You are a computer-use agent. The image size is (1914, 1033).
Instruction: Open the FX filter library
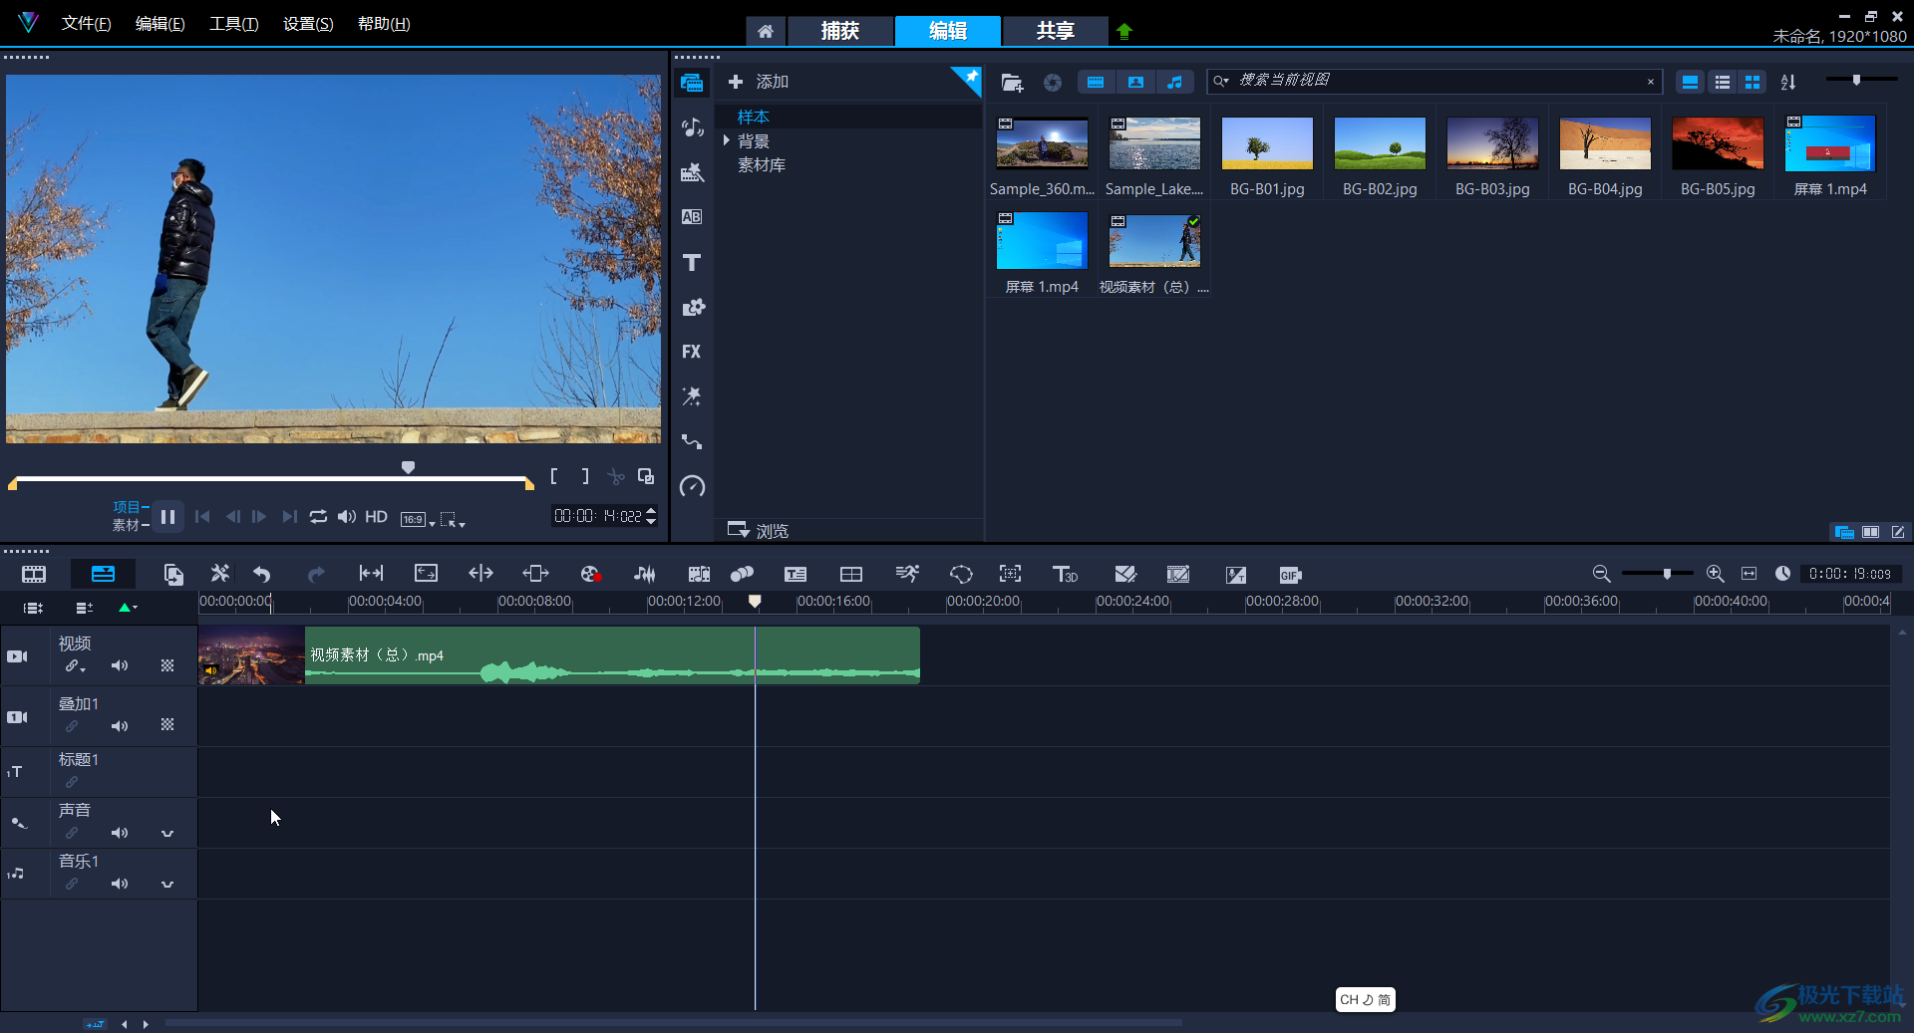[x=692, y=352]
